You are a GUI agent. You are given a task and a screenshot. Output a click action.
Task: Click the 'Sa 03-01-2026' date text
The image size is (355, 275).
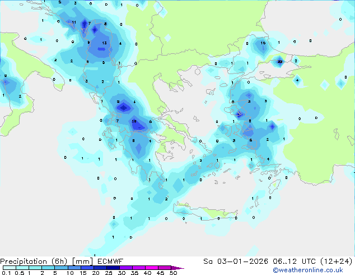click(x=236, y=262)
